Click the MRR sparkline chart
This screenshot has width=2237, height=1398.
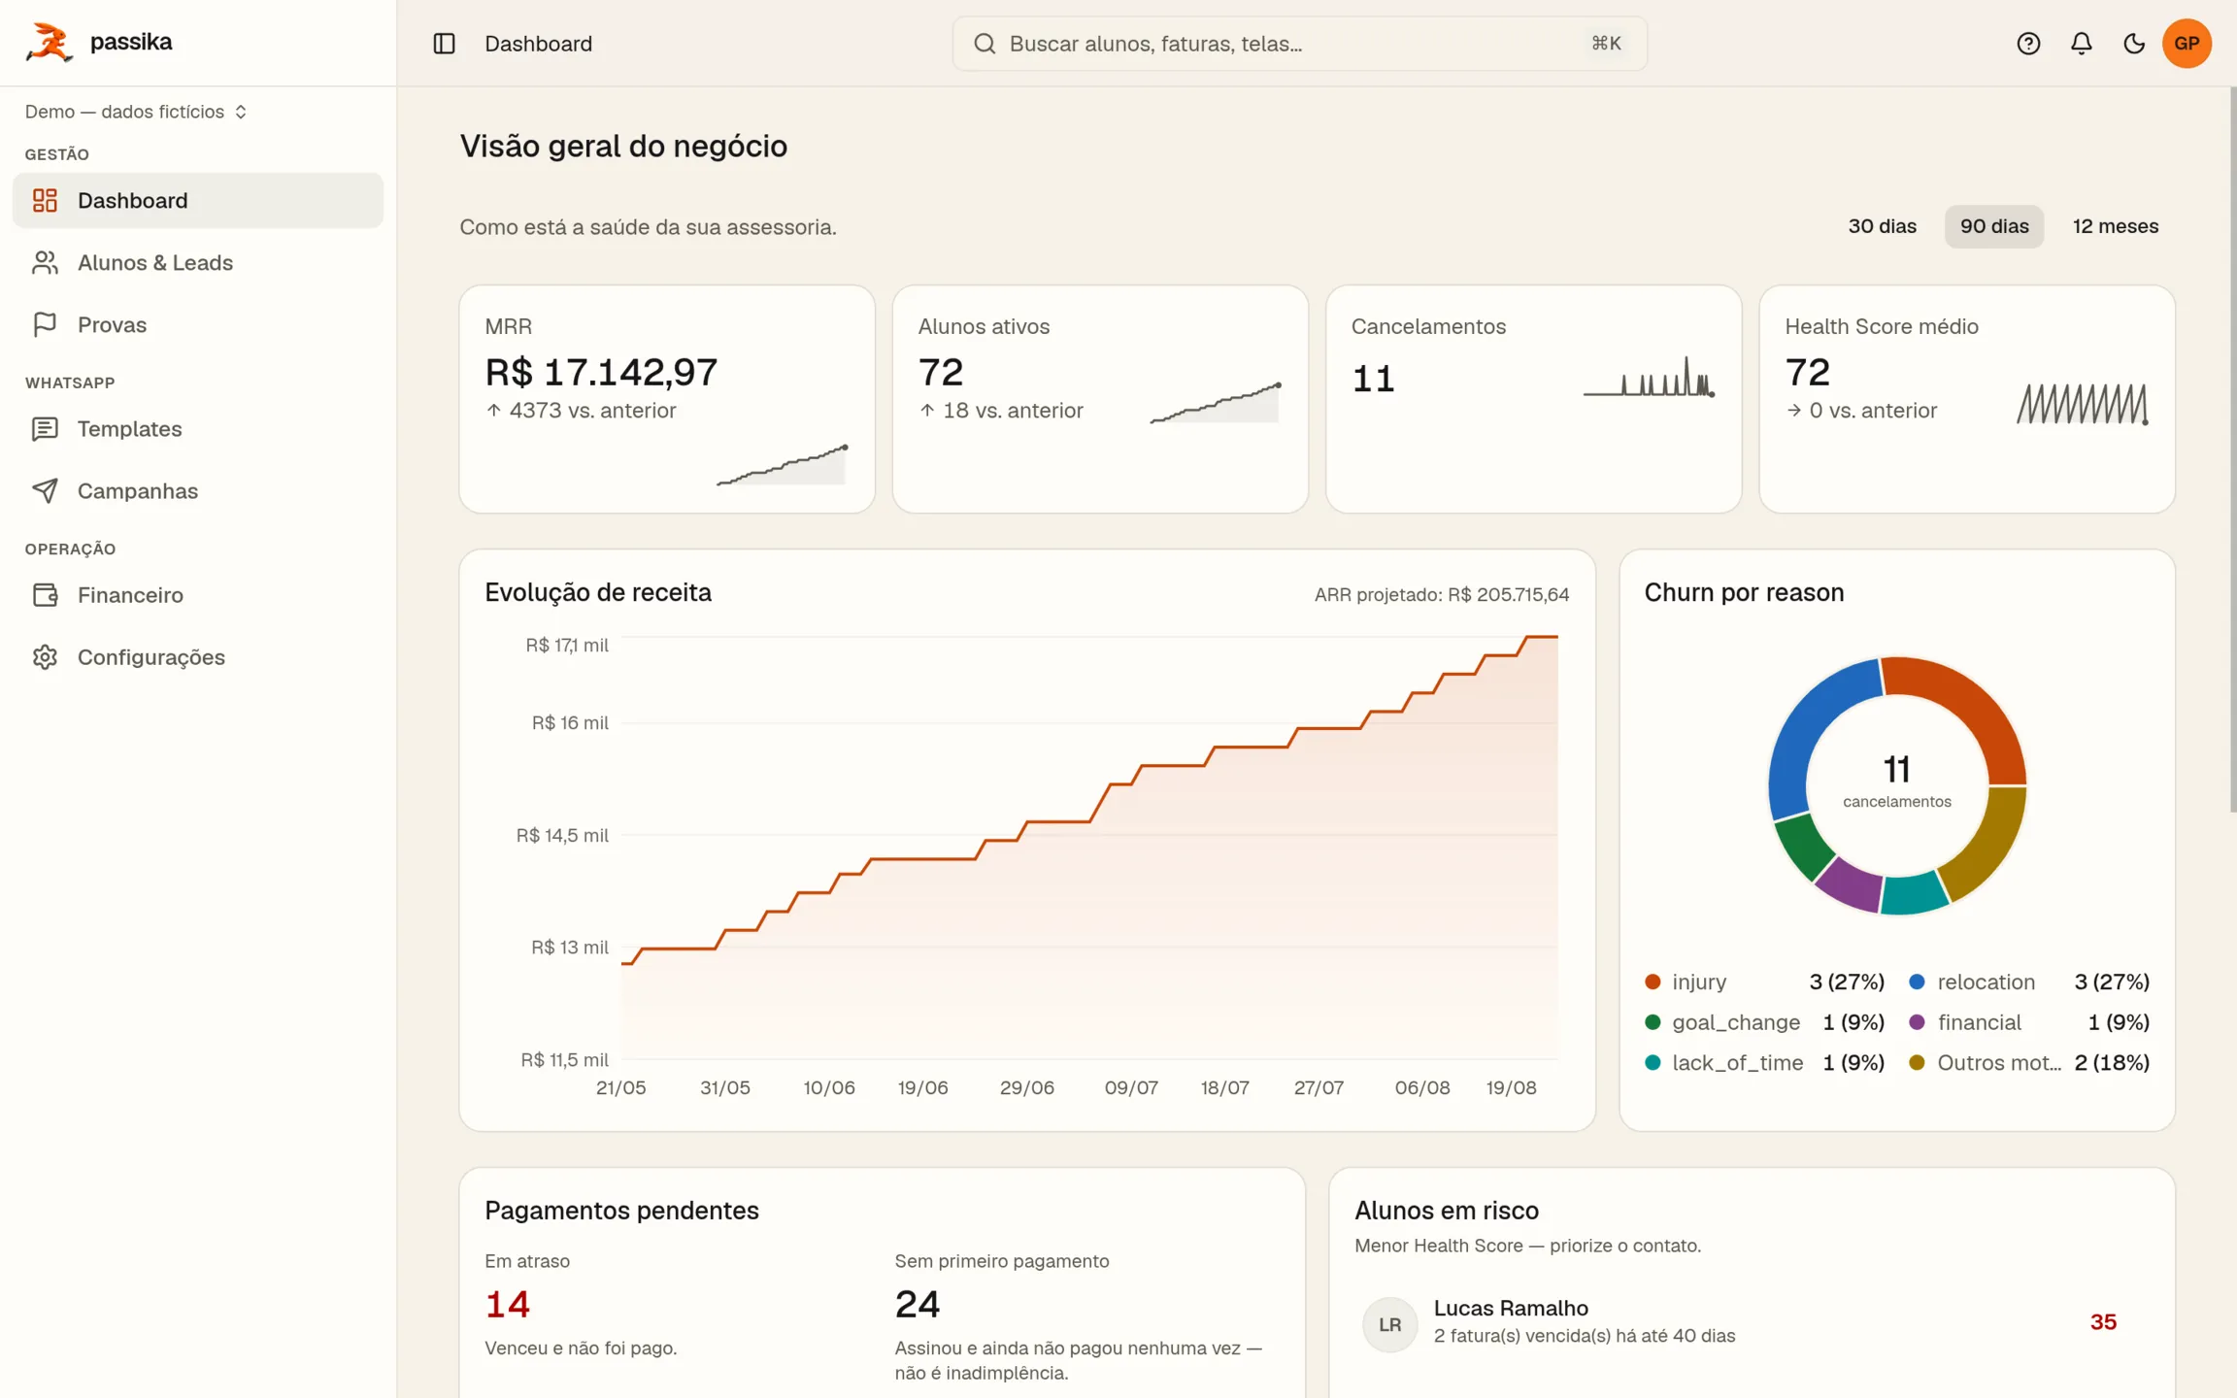pos(783,465)
